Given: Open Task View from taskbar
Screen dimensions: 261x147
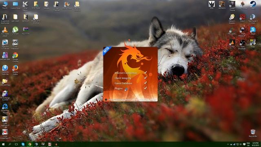Looking at the screenshot, I should (x=16, y=144).
